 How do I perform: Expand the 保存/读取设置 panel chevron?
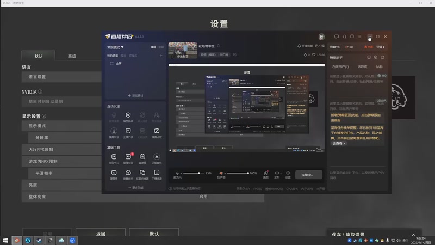pyautogui.click(x=413, y=235)
